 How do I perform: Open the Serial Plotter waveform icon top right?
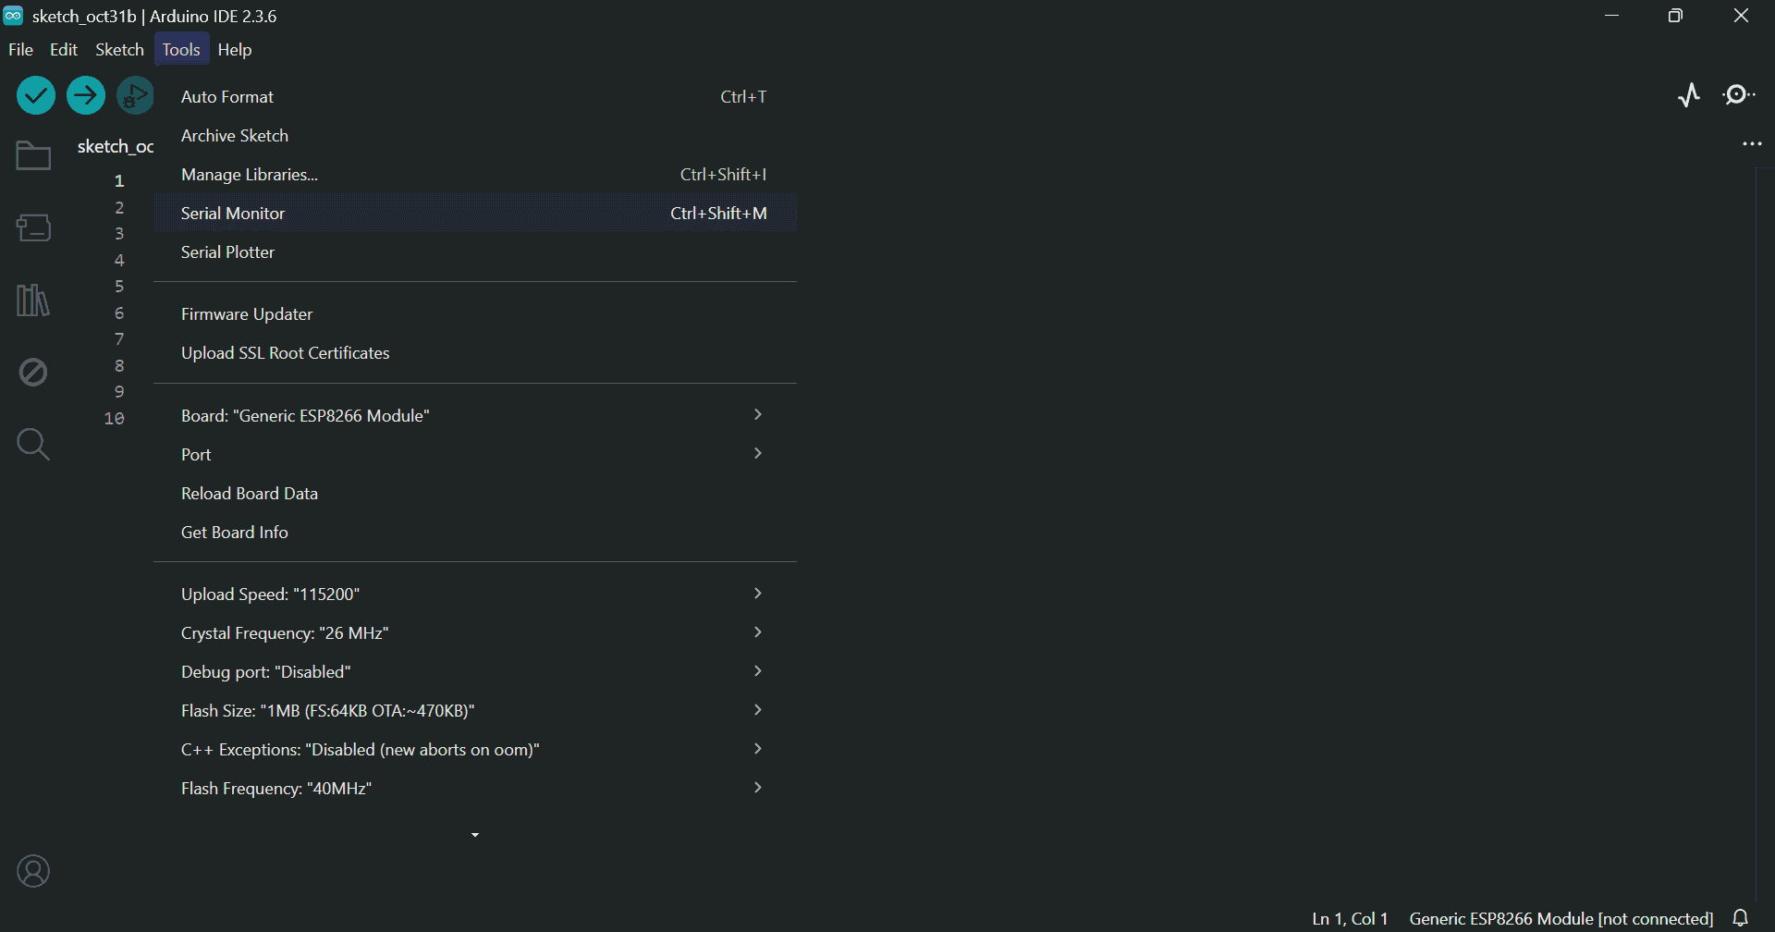[1689, 94]
